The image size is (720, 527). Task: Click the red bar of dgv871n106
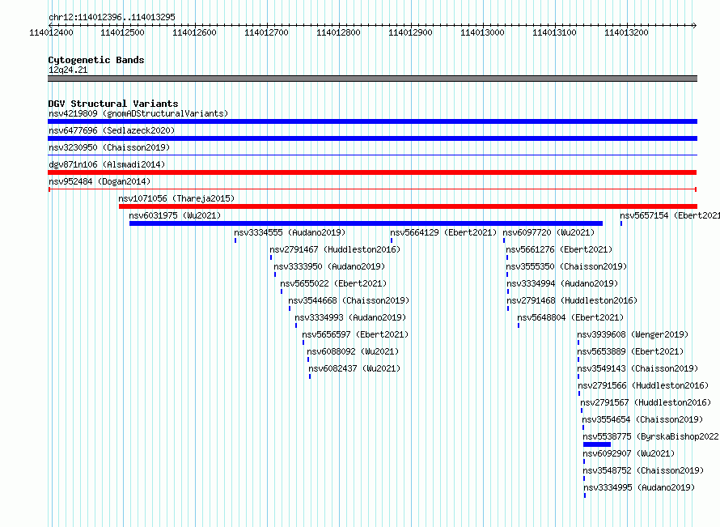(372, 172)
